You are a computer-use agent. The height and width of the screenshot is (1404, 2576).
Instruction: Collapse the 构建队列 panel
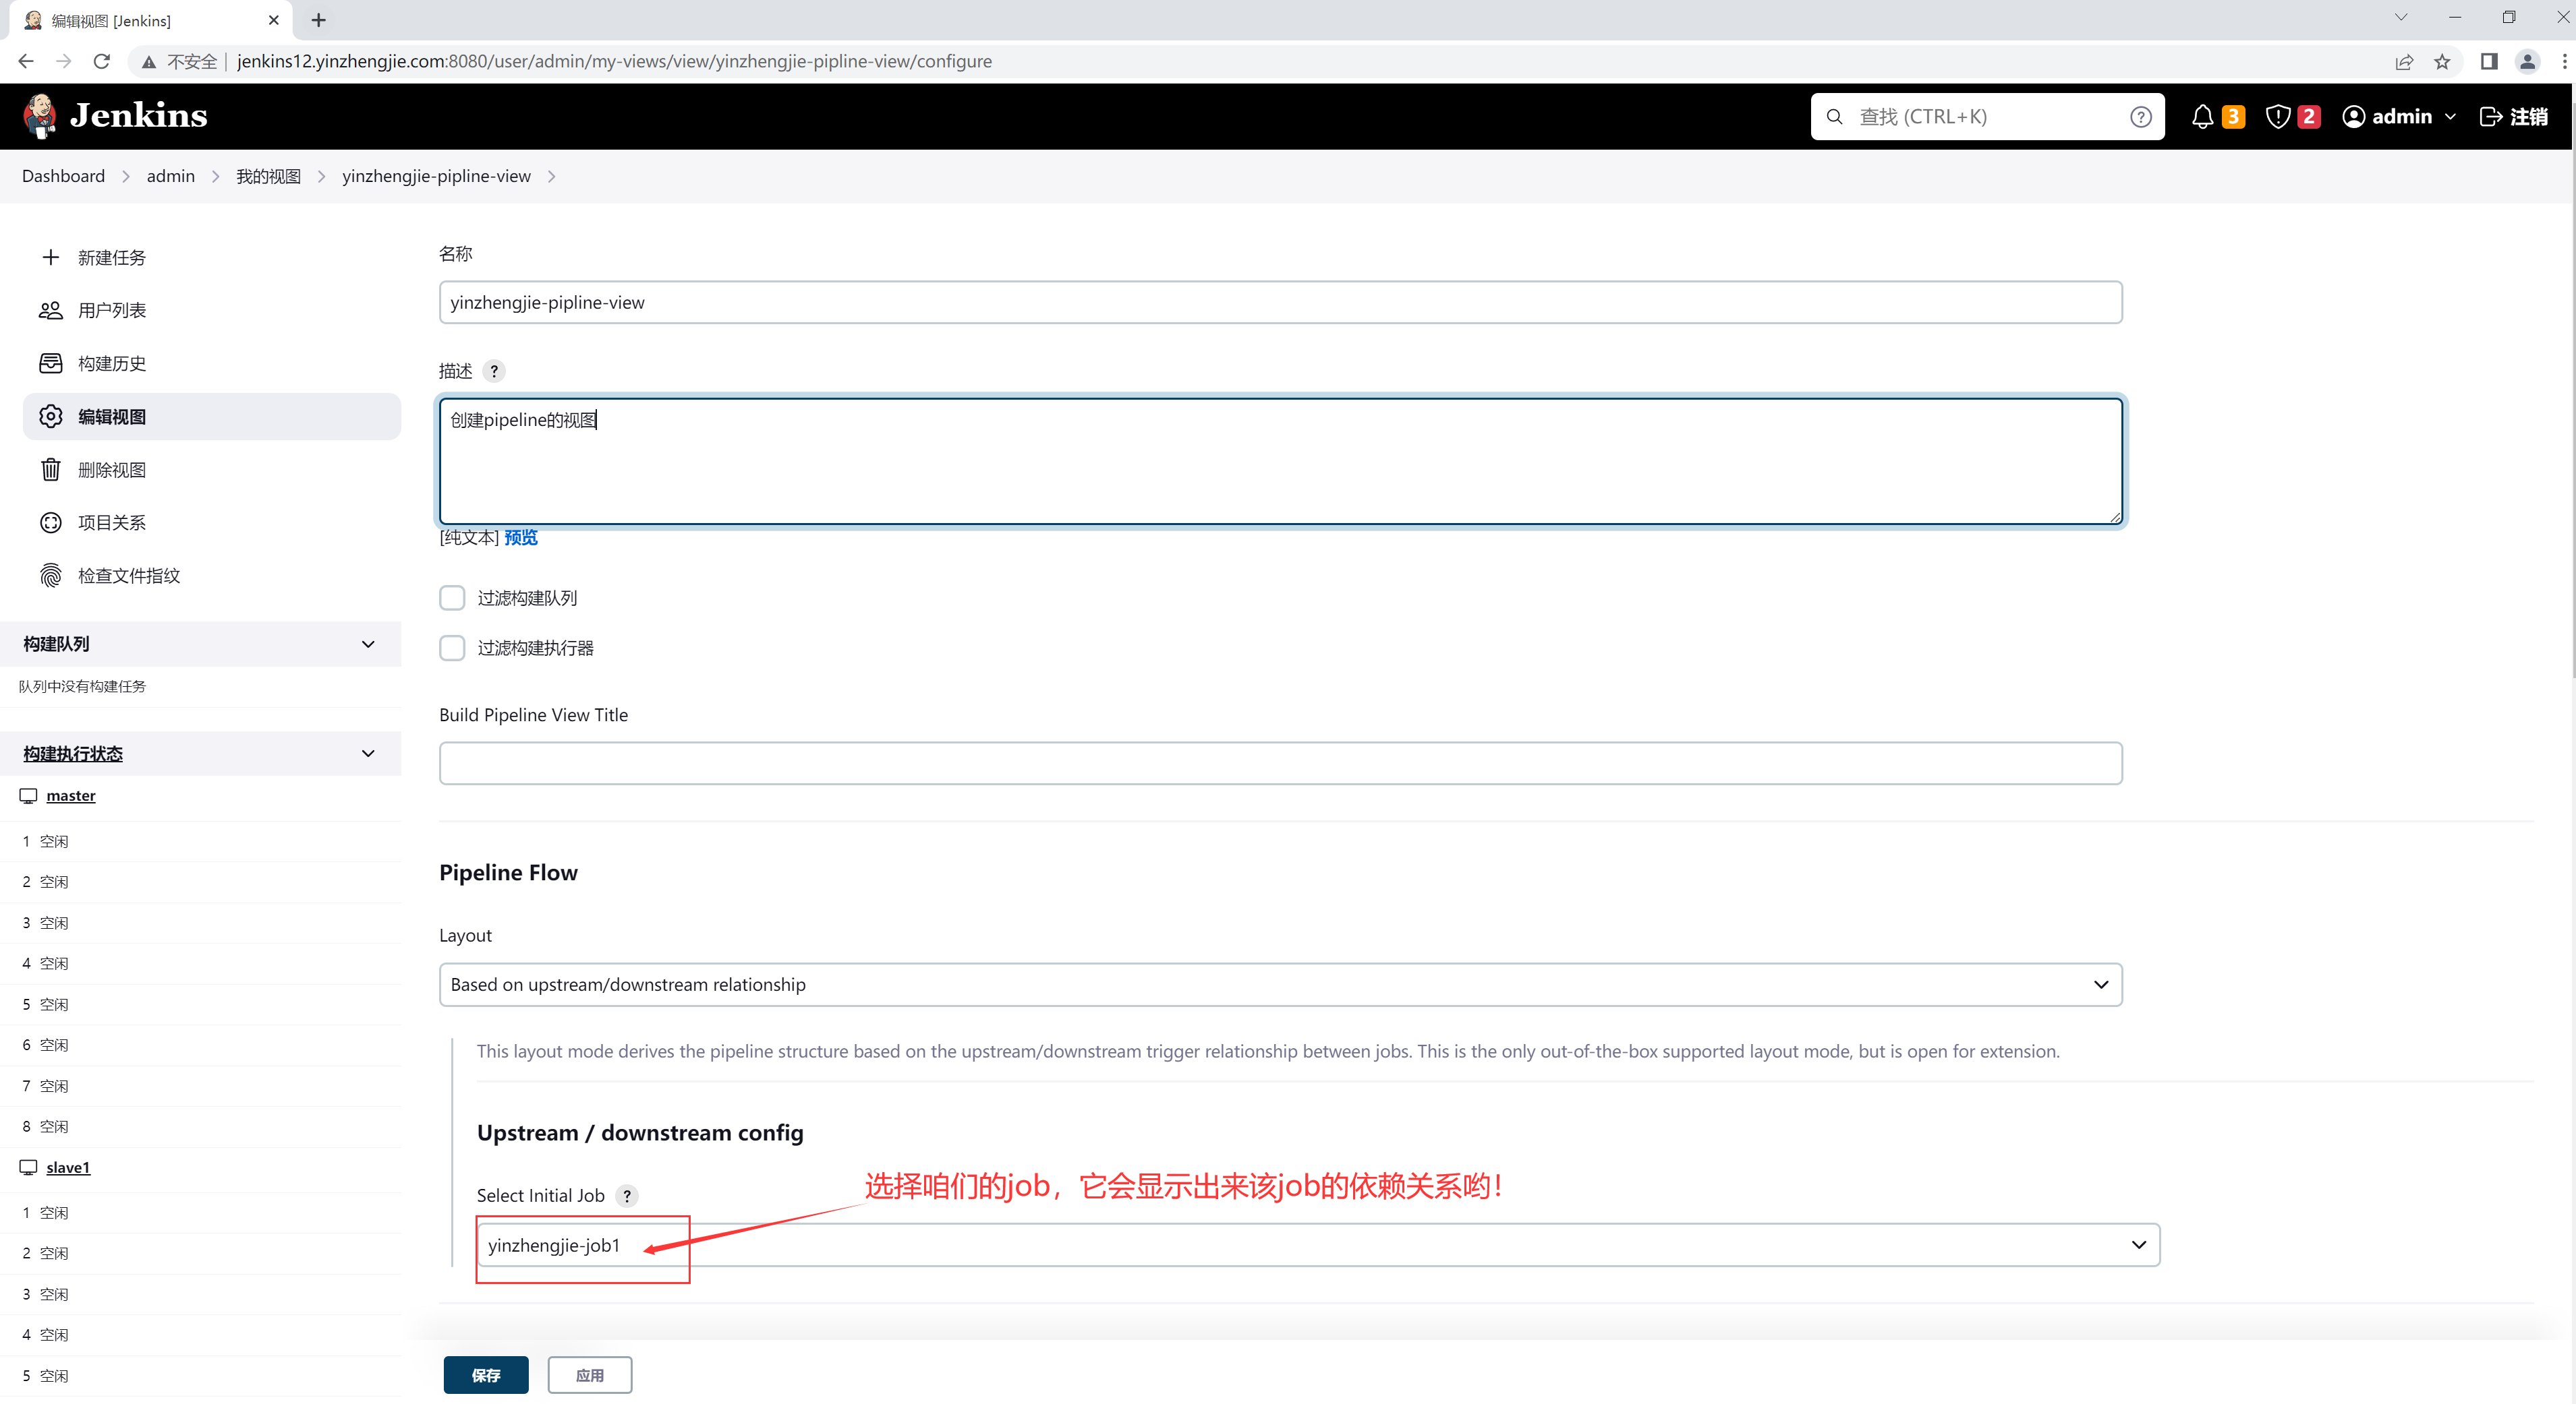click(x=368, y=644)
